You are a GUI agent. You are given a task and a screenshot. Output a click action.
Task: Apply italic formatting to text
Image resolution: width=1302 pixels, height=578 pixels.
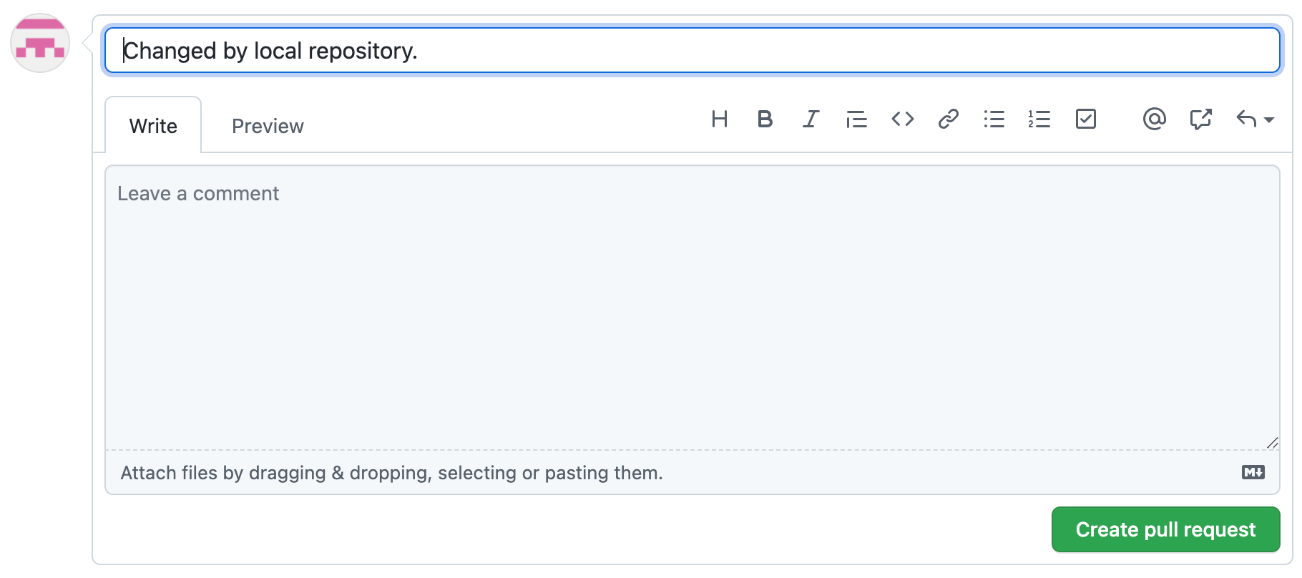coord(811,119)
